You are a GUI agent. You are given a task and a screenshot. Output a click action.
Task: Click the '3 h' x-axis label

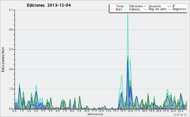point(36,111)
